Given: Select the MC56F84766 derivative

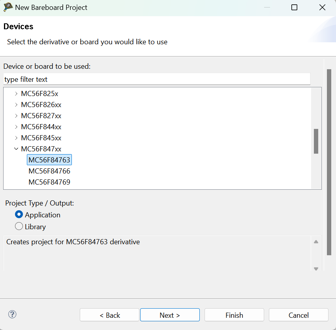Looking at the screenshot, I should tap(49, 171).
